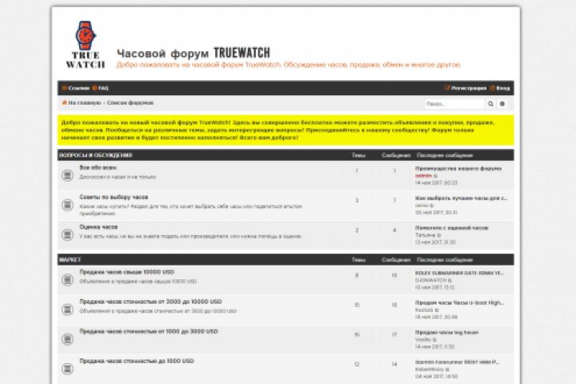Click forum icon beside "Продажа часов свыше 10000 USD"
The height and width of the screenshot is (384, 576).
[67, 280]
